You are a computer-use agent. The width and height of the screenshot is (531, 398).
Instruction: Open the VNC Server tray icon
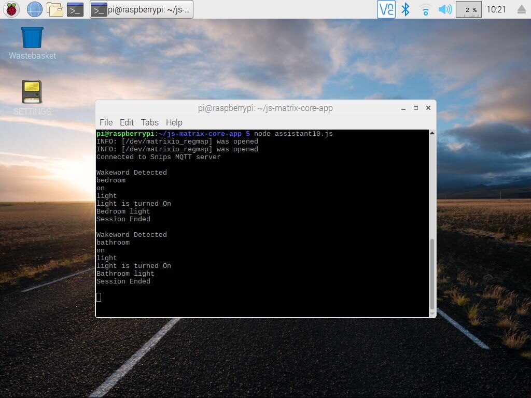point(386,9)
